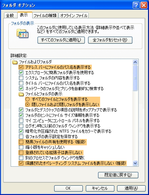
Task: Enable システム フォルダの内容を表示する checkbox
Action: pyautogui.click(x=21, y=78)
